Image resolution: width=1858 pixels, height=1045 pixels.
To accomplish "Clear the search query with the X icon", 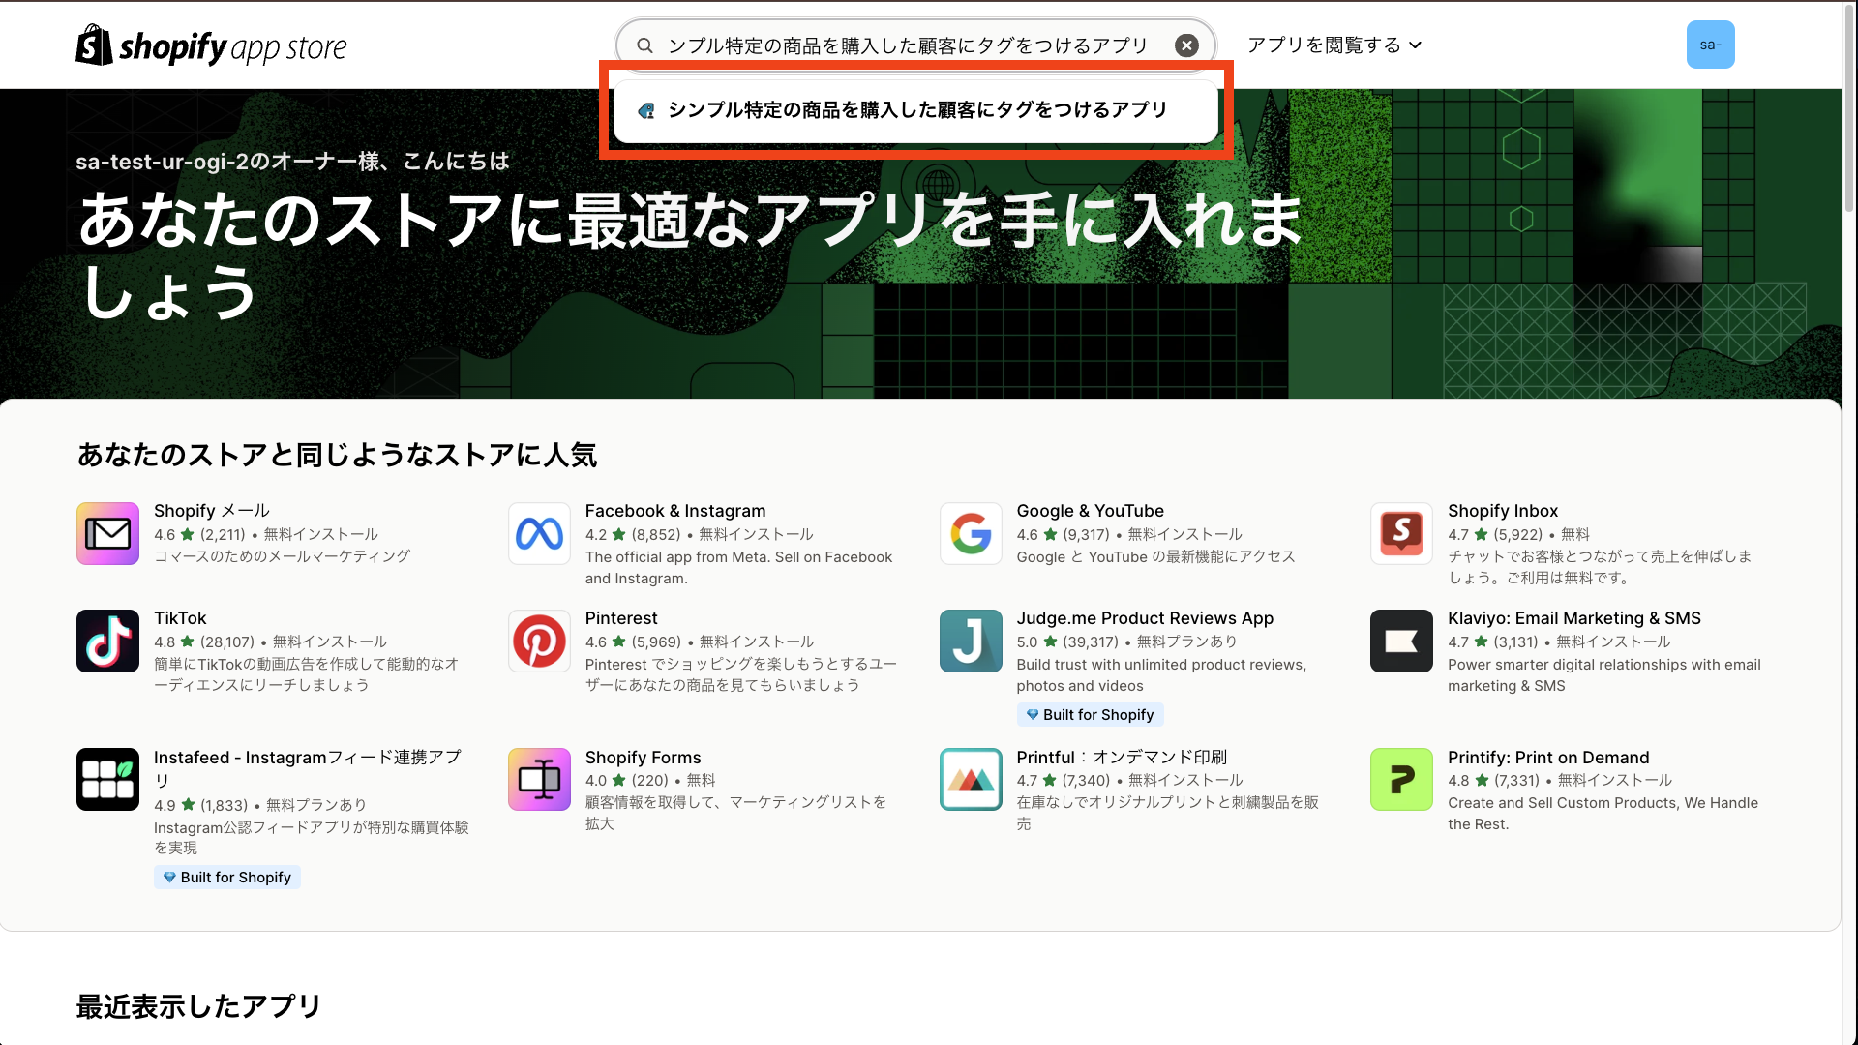I will pos(1186,45).
